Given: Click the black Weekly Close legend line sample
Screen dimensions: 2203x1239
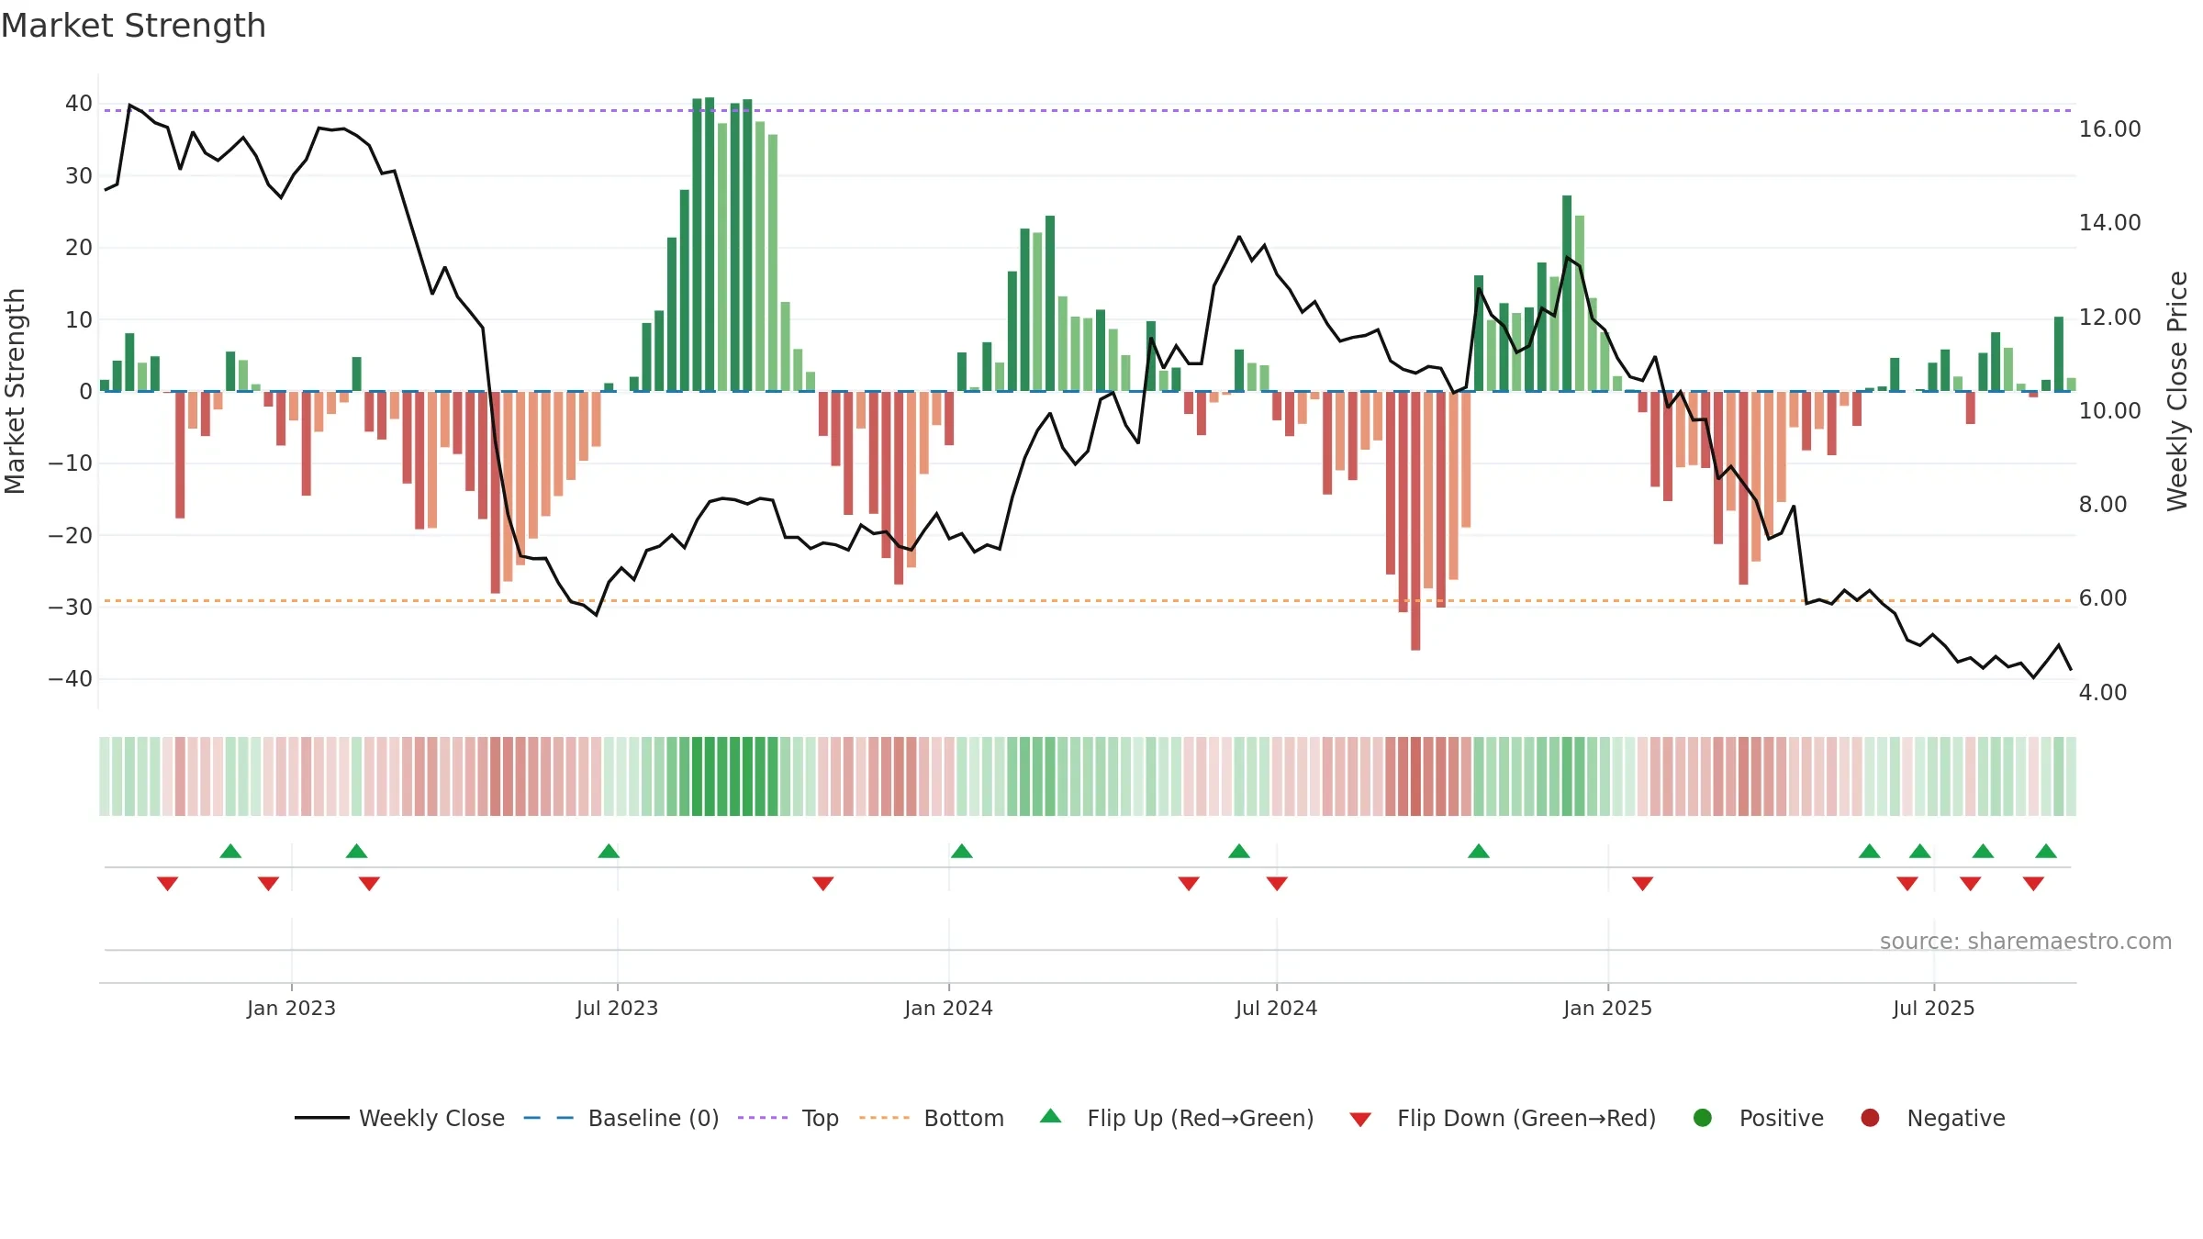Looking at the screenshot, I should click(x=322, y=1118).
